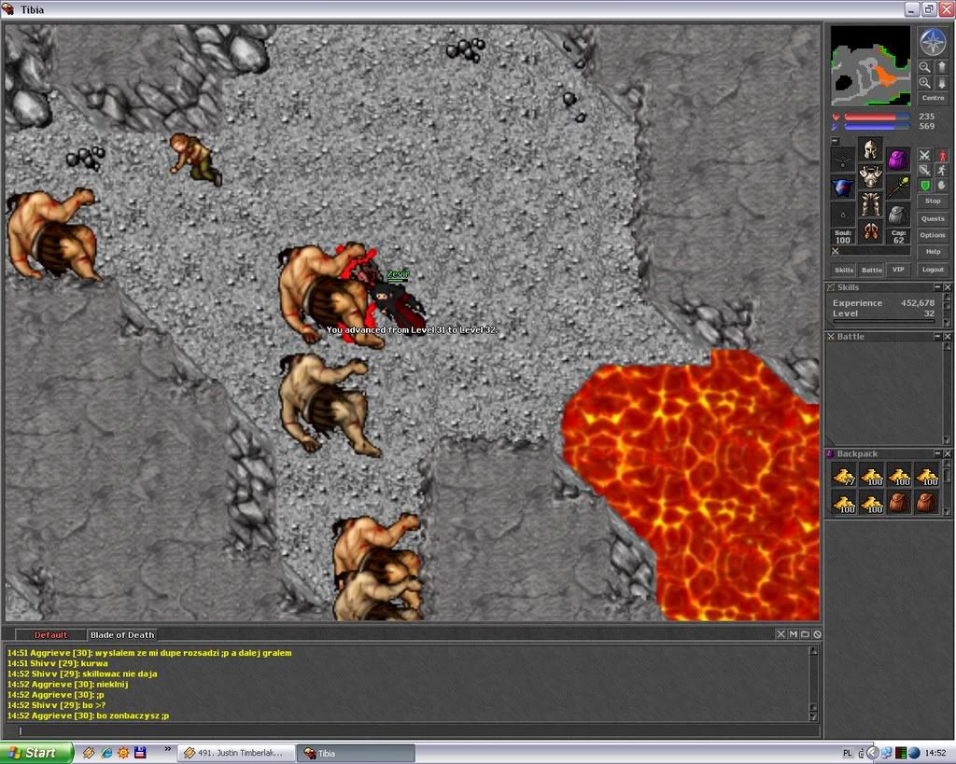
Task: Switch to the Default chat tab
Action: click(50, 635)
